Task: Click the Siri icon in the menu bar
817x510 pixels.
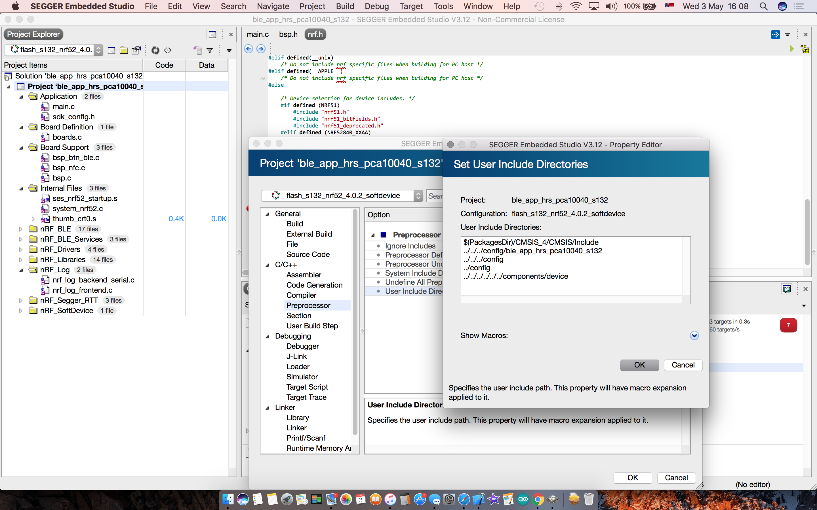Action: [x=782, y=6]
